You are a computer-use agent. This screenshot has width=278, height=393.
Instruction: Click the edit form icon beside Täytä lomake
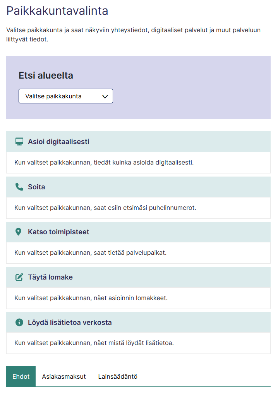(19, 277)
